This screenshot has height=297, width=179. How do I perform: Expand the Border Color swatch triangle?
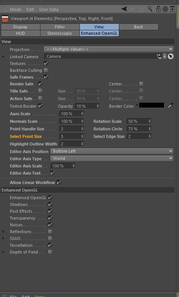pos(137,105)
